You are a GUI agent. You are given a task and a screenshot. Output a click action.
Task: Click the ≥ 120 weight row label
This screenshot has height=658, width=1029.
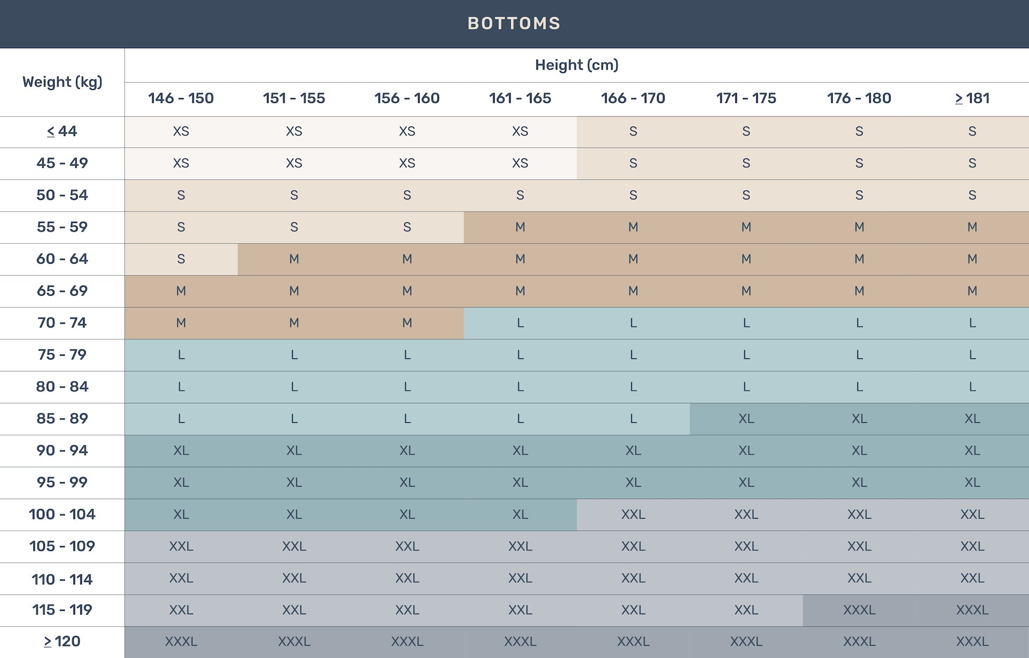(x=62, y=641)
